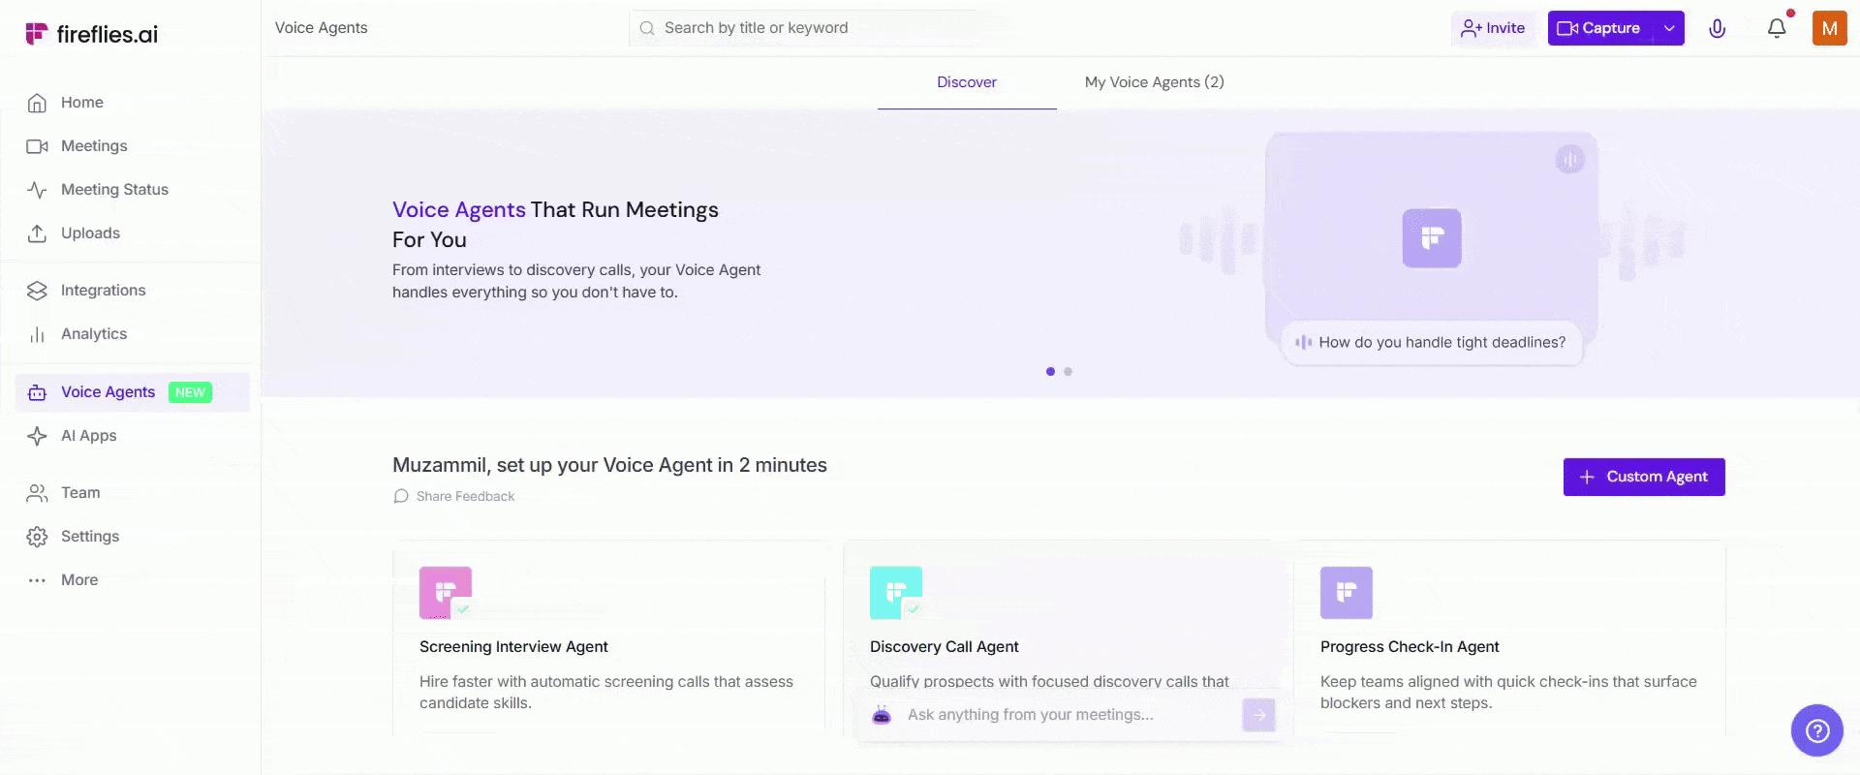Switch to My Voice Agents (2) tab
The image size is (1860, 775).
tap(1155, 82)
